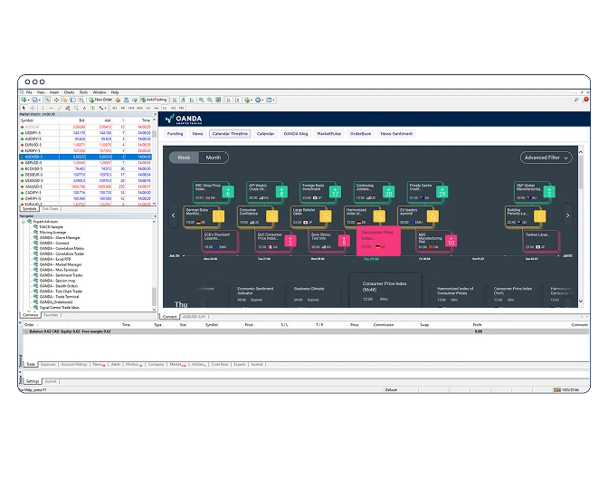
Task: Click the Terminal window toolbar icon
Action: pos(73,100)
